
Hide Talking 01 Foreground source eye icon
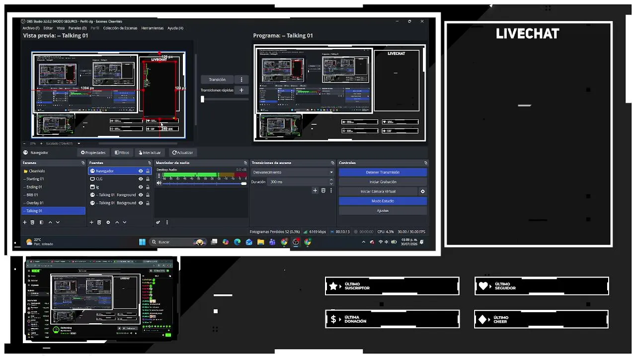(141, 195)
